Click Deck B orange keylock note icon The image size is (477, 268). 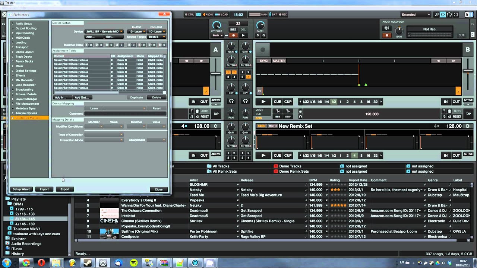click(x=458, y=90)
